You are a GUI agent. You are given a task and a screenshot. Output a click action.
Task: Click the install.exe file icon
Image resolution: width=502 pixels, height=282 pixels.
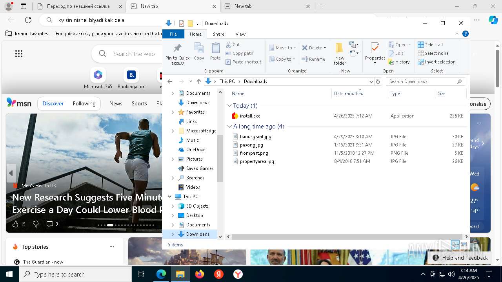coord(235,116)
